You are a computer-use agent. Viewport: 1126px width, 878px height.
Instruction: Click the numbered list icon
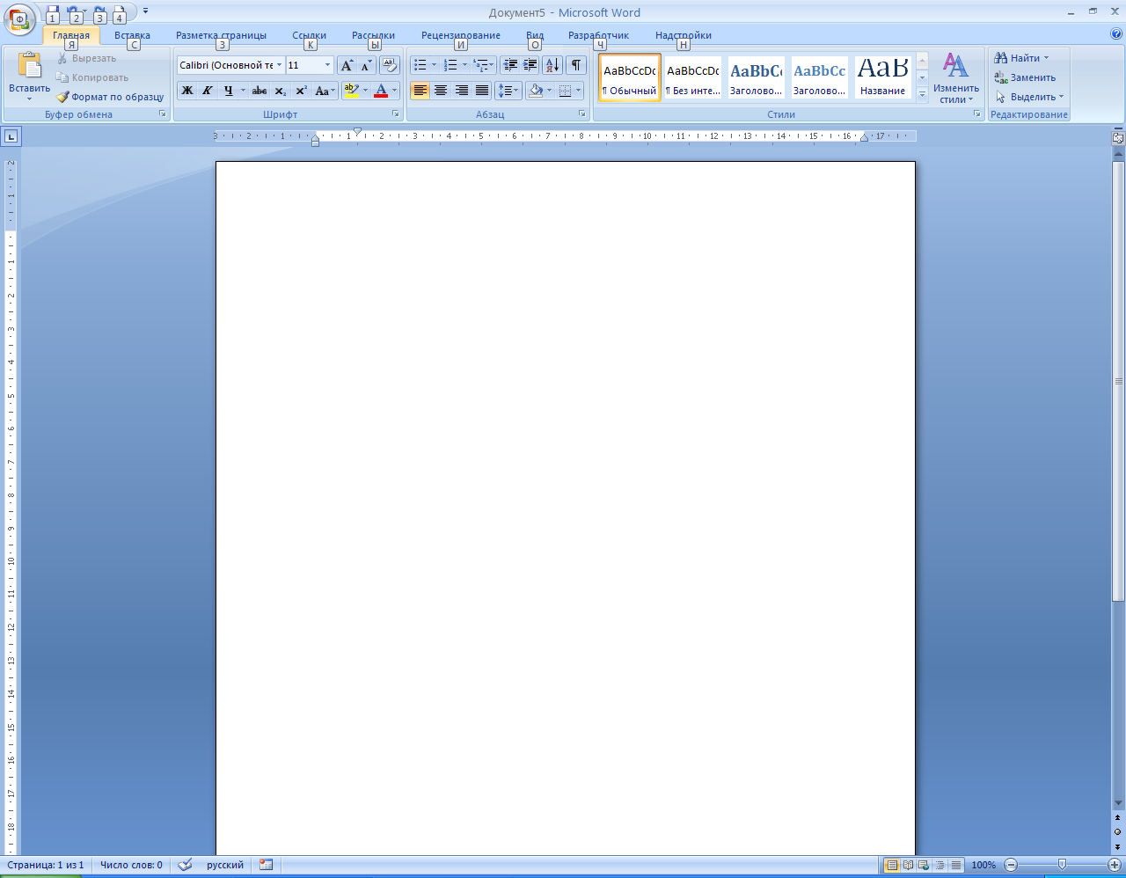point(450,65)
